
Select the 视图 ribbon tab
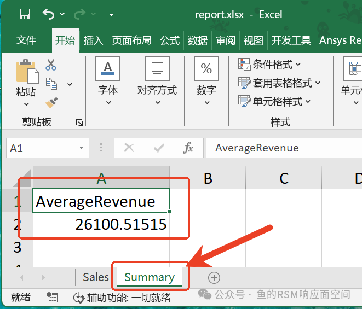tap(253, 40)
